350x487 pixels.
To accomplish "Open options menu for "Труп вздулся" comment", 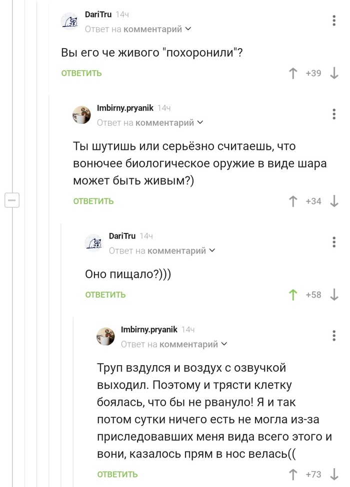I will (334, 335).
